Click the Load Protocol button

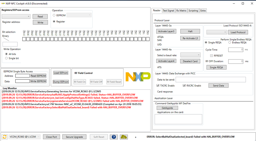tap(238, 32)
